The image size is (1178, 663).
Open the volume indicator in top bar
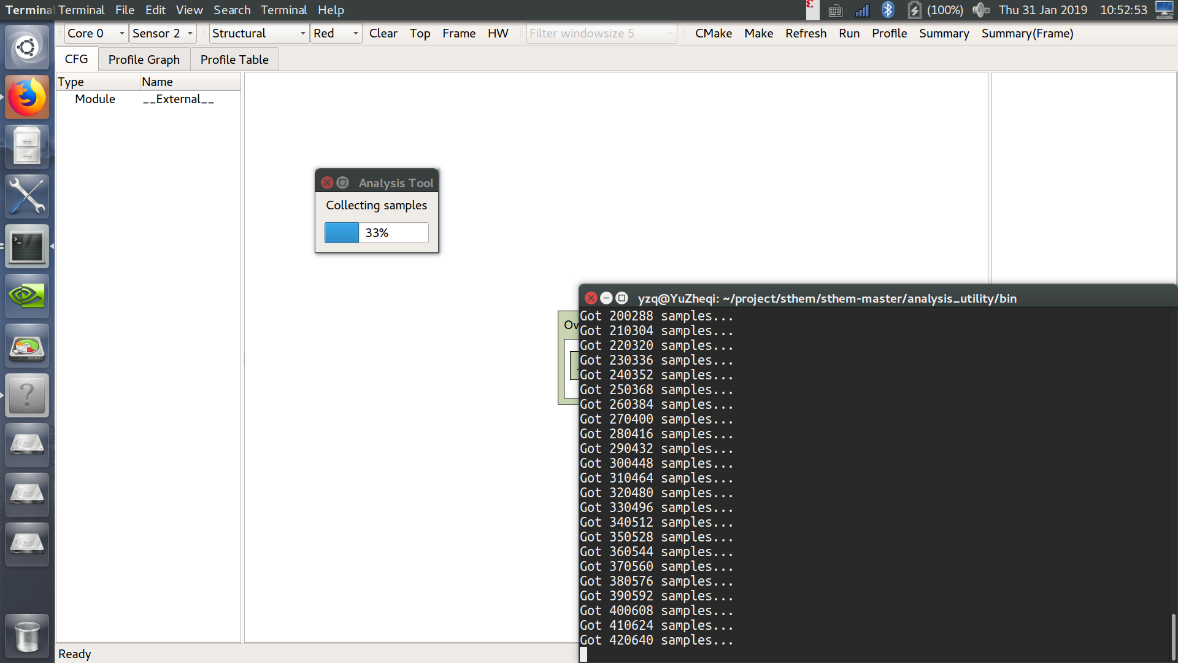[x=980, y=10]
